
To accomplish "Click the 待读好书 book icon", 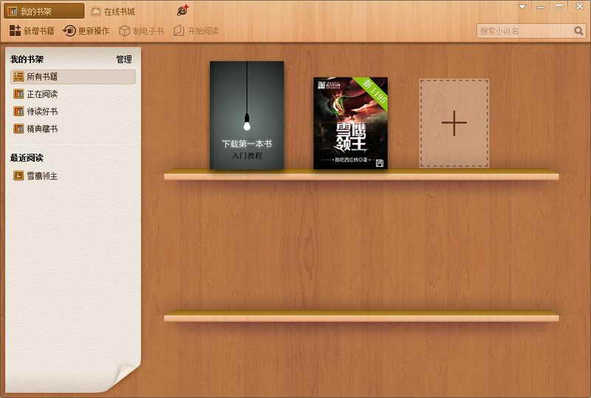I will [x=18, y=111].
